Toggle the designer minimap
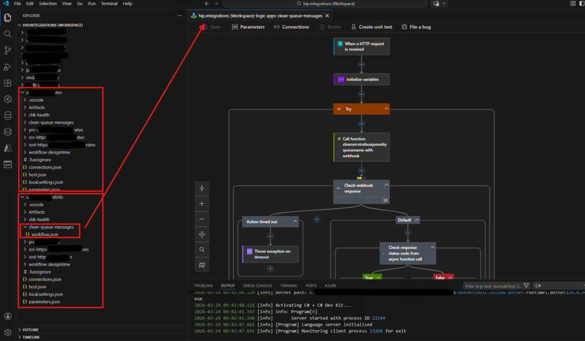The image size is (585, 341). tap(202, 265)
